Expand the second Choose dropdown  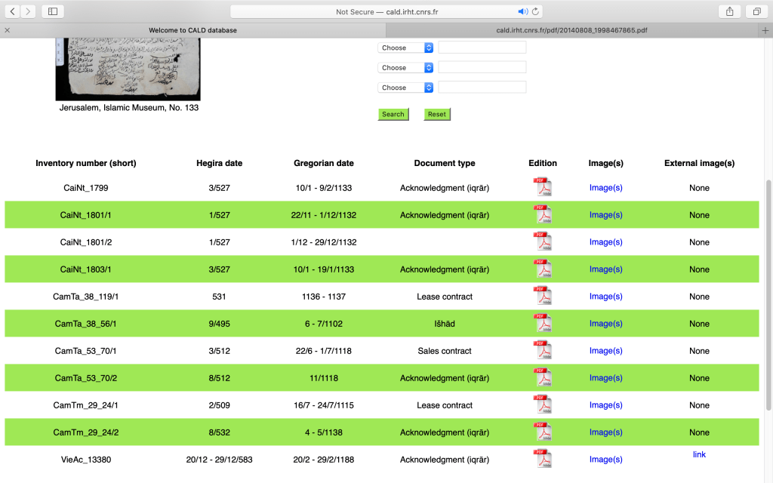pyautogui.click(x=405, y=67)
